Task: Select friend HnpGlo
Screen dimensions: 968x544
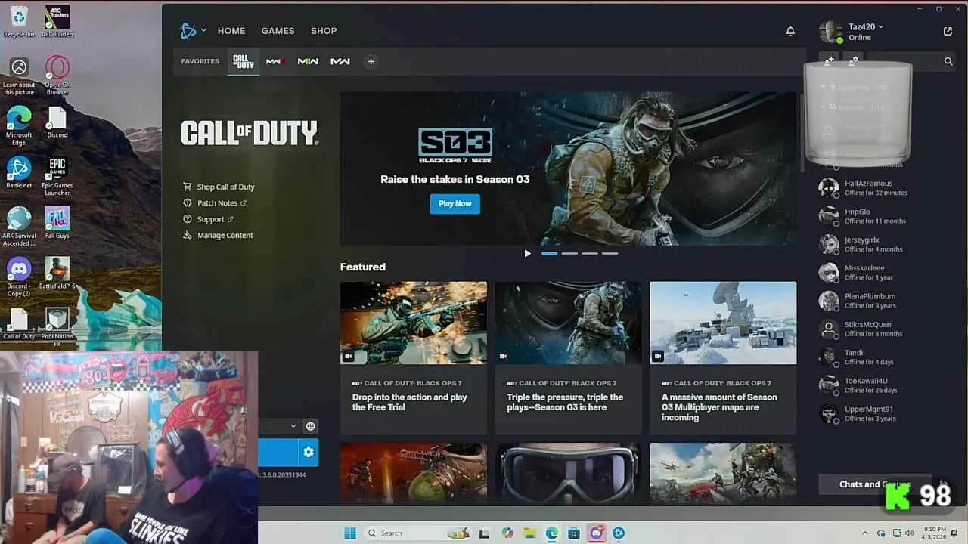Action: click(882, 216)
